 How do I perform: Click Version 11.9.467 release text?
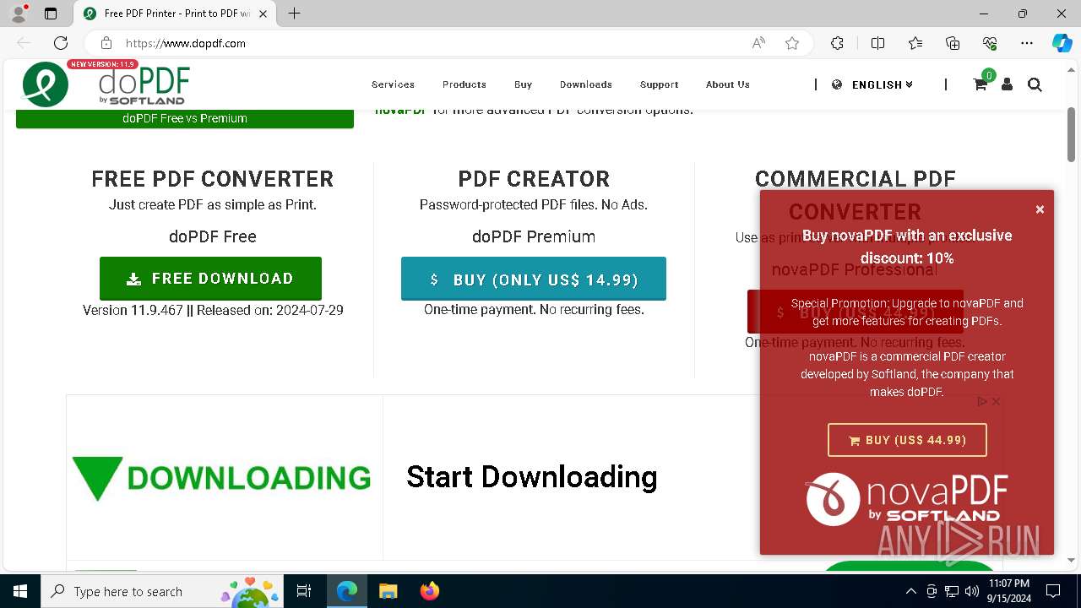[213, 310]
